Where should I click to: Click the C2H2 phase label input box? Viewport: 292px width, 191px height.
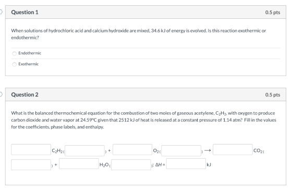[x=84, y=151]
